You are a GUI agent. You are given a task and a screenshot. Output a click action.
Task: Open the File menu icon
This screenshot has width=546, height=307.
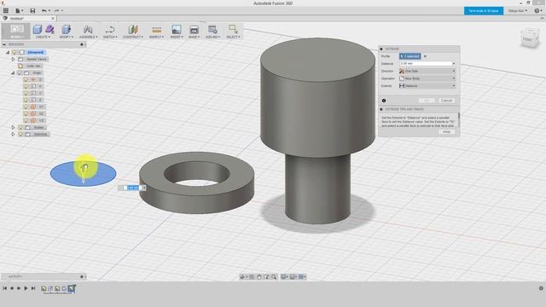pos(18,11)
